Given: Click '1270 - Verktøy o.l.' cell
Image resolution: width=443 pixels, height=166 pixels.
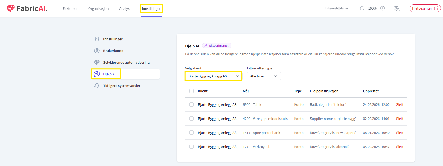Looking at the screenshot, I should (x=256, y=147).
